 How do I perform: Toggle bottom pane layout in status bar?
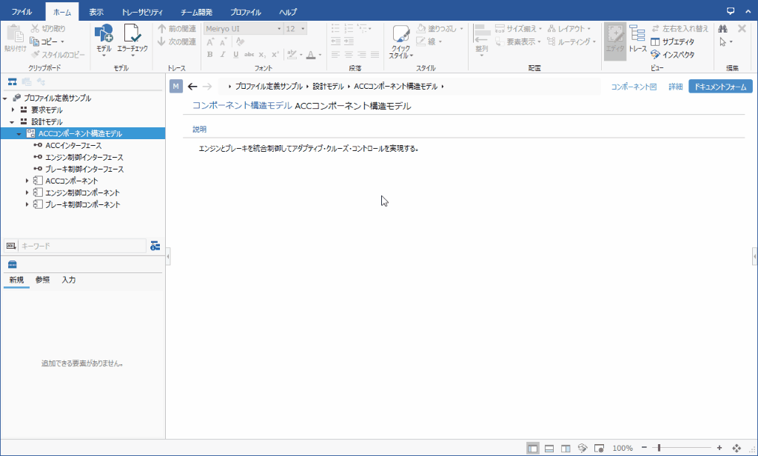(549, 448)
